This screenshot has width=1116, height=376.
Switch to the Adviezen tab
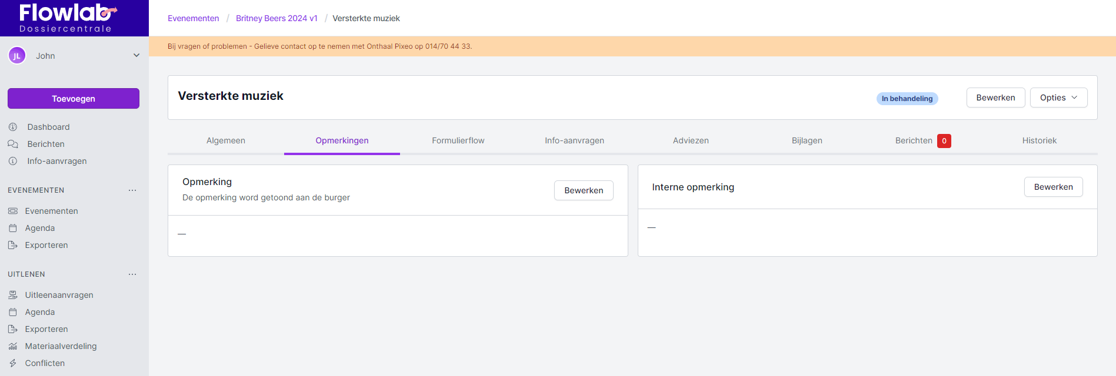click(x=691, y=140)
